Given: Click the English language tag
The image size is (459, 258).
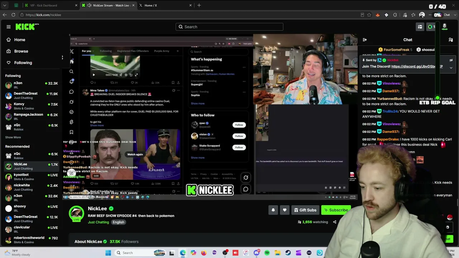Looking at the screenshot, I should [118, 222].
